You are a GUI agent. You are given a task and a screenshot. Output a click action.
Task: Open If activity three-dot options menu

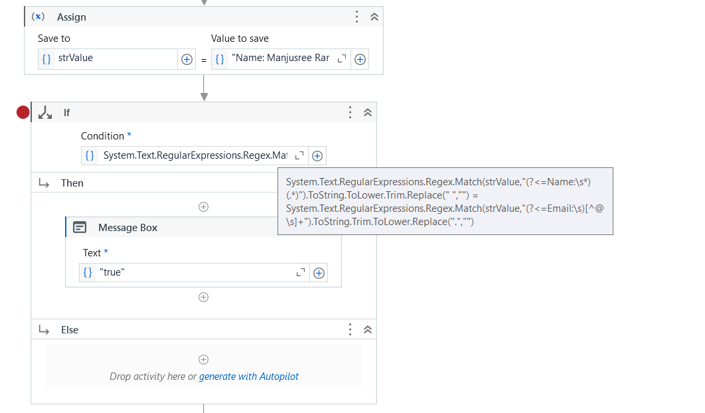350,112
